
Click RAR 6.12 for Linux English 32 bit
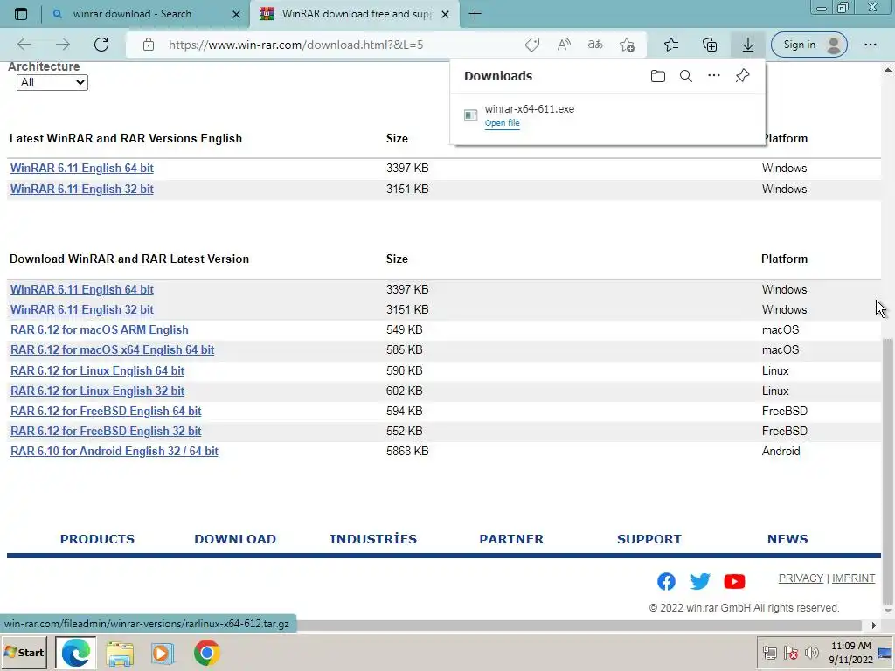tap(97, 391)
